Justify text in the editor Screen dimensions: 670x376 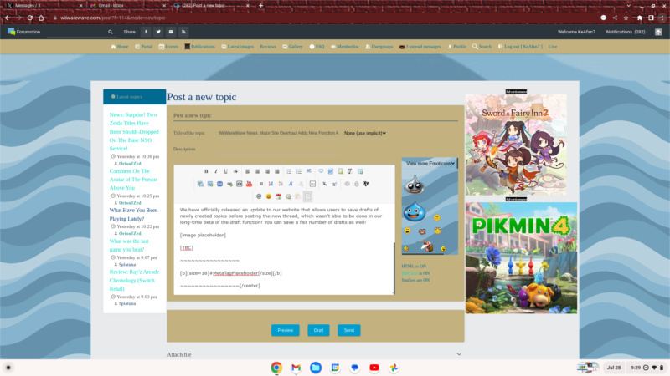pyautogui.click(x=277, y=171)
